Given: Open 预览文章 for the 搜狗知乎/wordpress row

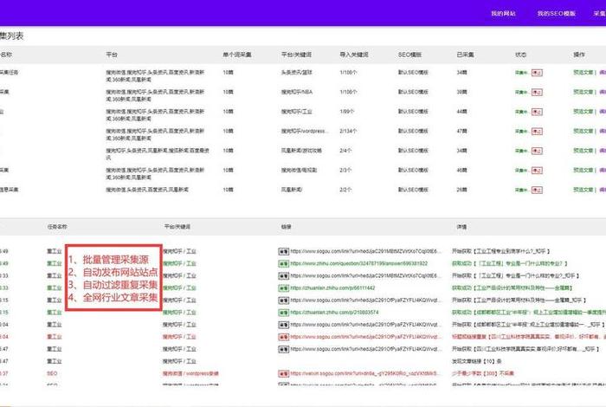Looking at the screenshot, I should (x=583, y=131).
